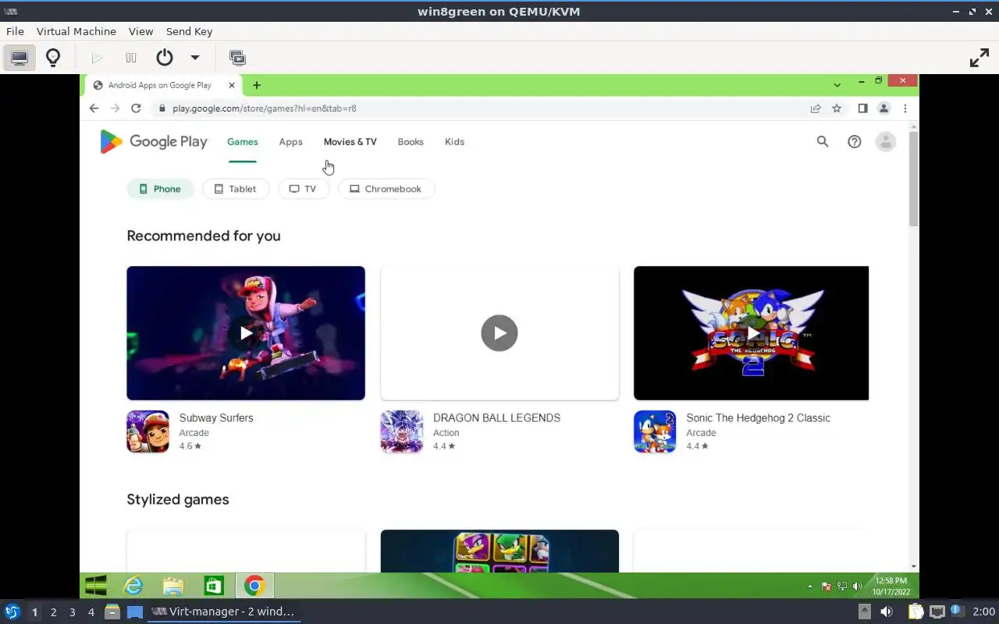Screen dimensions: 999x624
Task: Click Virt-manager host taskbar button
Action: pos(224,612)
